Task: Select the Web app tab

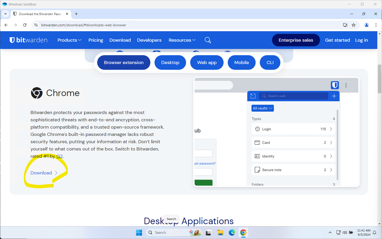Action: click(x=207, y=62)
